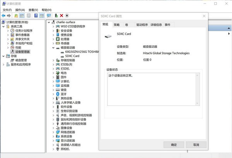Image resolution: width=232 pixels, height=158 pixels.
Task: Select the 显示适配器 device category
Action: (68, 141)
